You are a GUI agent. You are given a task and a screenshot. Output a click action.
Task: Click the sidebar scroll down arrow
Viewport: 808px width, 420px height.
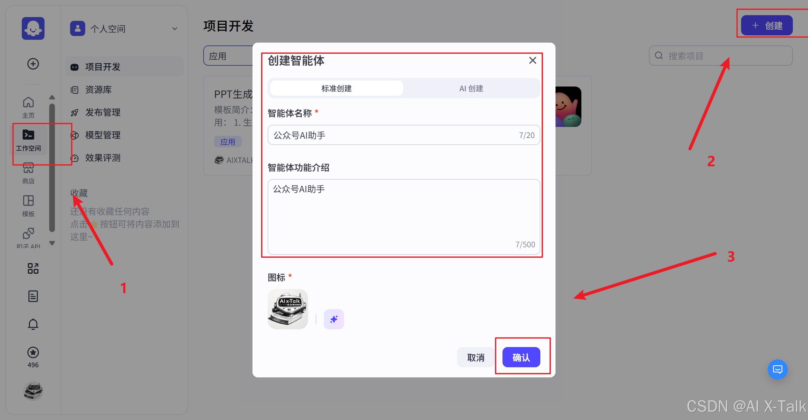coord(52,243)
